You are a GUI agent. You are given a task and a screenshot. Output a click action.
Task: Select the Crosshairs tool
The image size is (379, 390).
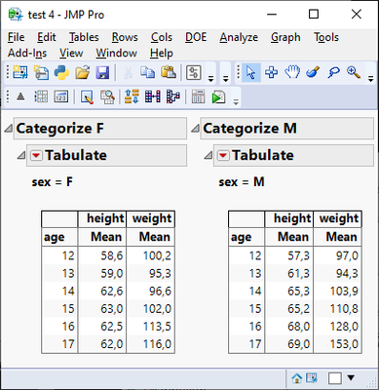271,72
